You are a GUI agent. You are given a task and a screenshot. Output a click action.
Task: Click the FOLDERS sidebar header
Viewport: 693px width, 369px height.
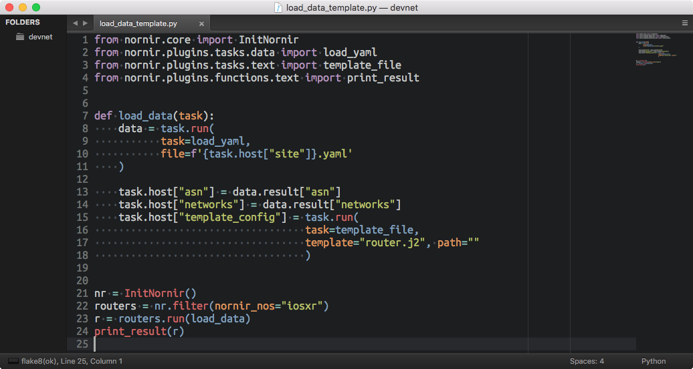(x=23, y=22)
